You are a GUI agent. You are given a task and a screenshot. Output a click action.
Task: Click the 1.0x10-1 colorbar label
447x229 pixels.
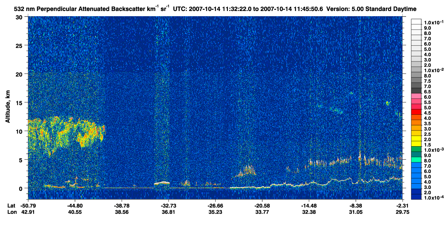[x=434, y=22]
